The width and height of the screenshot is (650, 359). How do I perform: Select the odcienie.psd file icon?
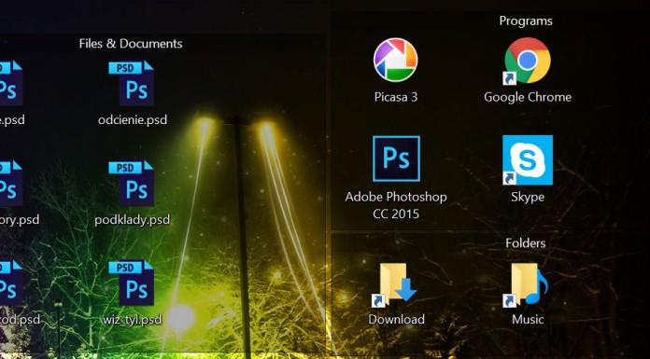(132, 83)
